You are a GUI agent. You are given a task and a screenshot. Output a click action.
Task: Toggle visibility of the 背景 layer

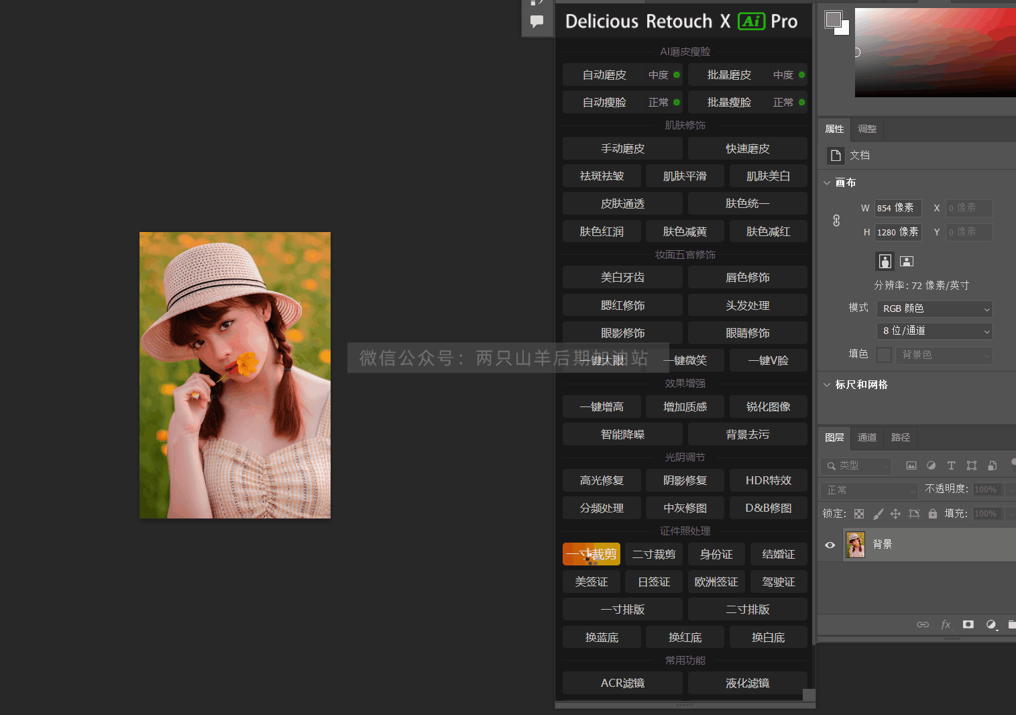tap(830, 545)
